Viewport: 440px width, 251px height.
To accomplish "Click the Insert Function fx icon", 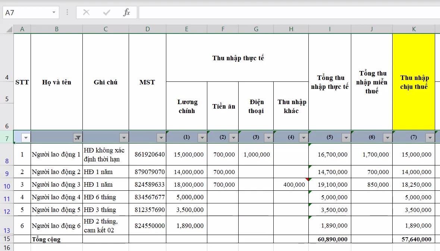I will [126, 12].
